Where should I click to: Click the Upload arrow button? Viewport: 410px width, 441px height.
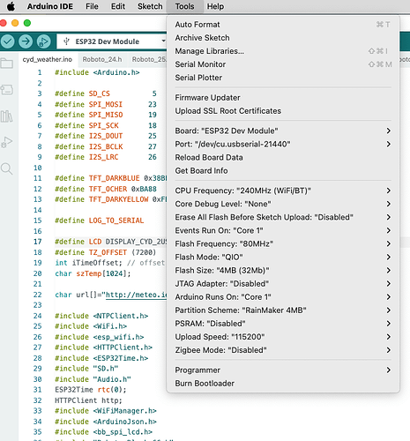point(26,41)
